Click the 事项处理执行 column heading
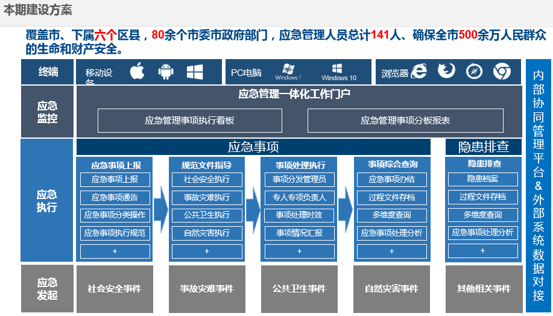The image size is (553, 316). click(300, 165)
